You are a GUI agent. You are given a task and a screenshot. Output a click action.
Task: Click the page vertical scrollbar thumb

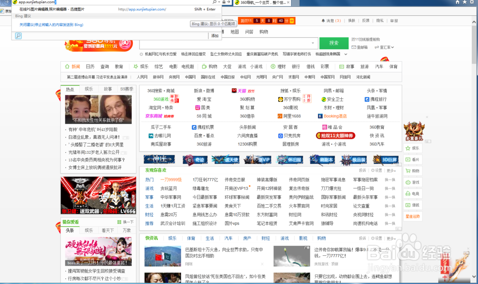tap(474, 44)
